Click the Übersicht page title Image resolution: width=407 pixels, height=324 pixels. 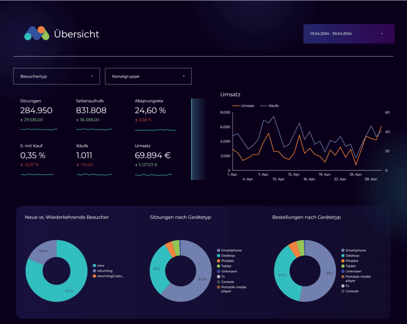[76, 34]
